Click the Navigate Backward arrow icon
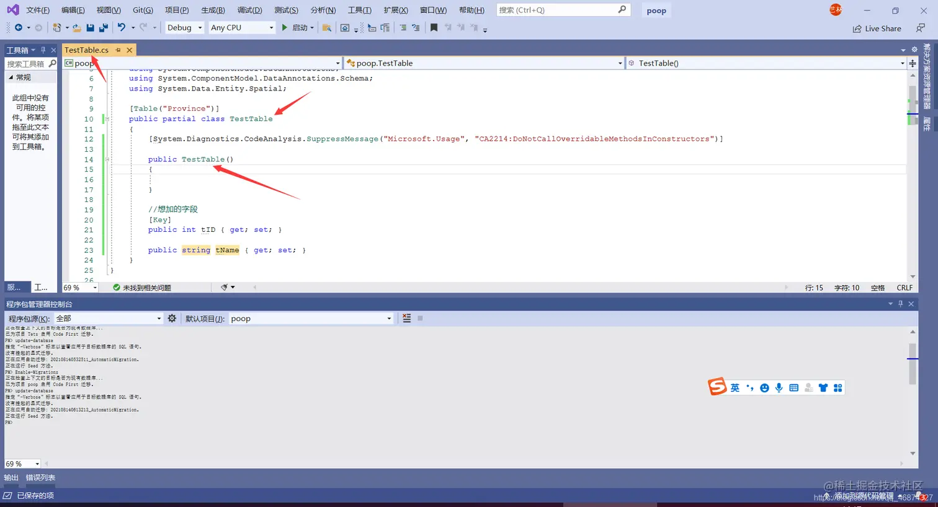The image size is (938, 507). tap(18, 27)
